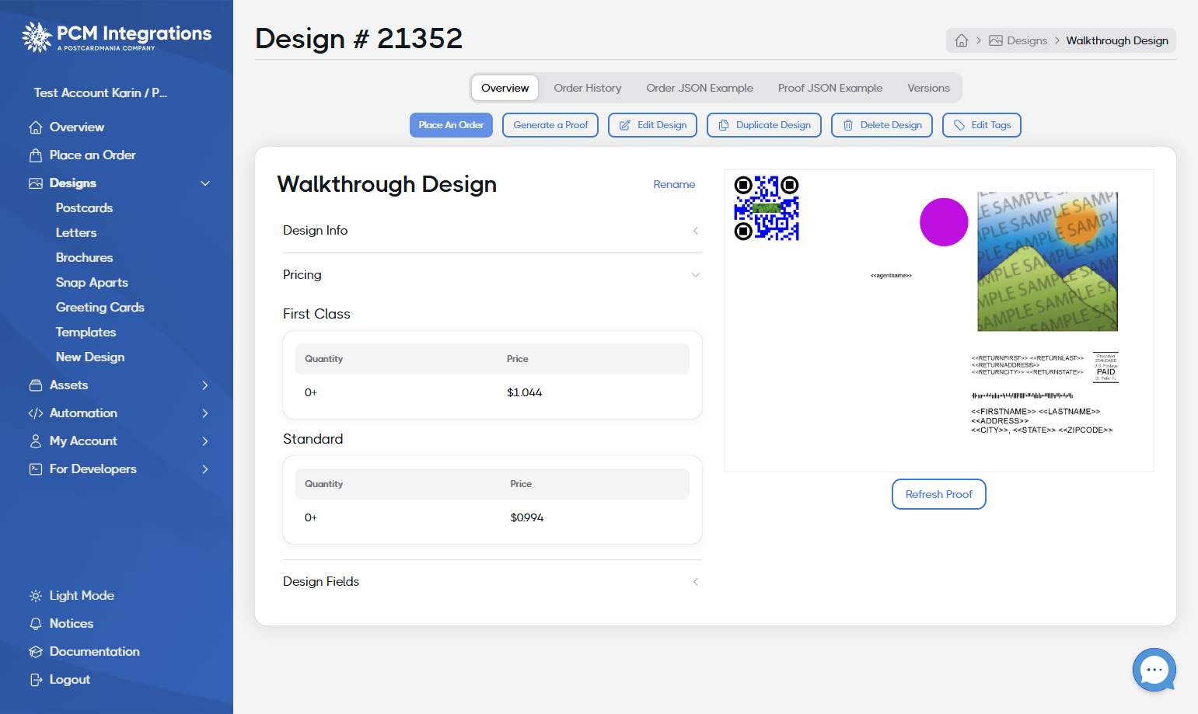Click the Designs breadcrumb link
This screenshot has height=714, width=1198.
pyautogui.click(x=1018, y=40)
